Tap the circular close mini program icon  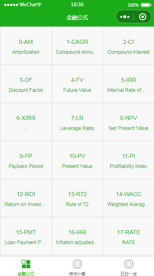click(142, 17)
